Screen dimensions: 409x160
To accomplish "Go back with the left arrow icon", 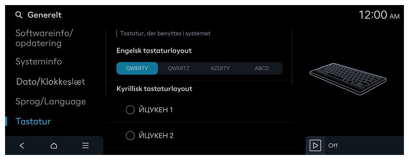I will [22, 146].
